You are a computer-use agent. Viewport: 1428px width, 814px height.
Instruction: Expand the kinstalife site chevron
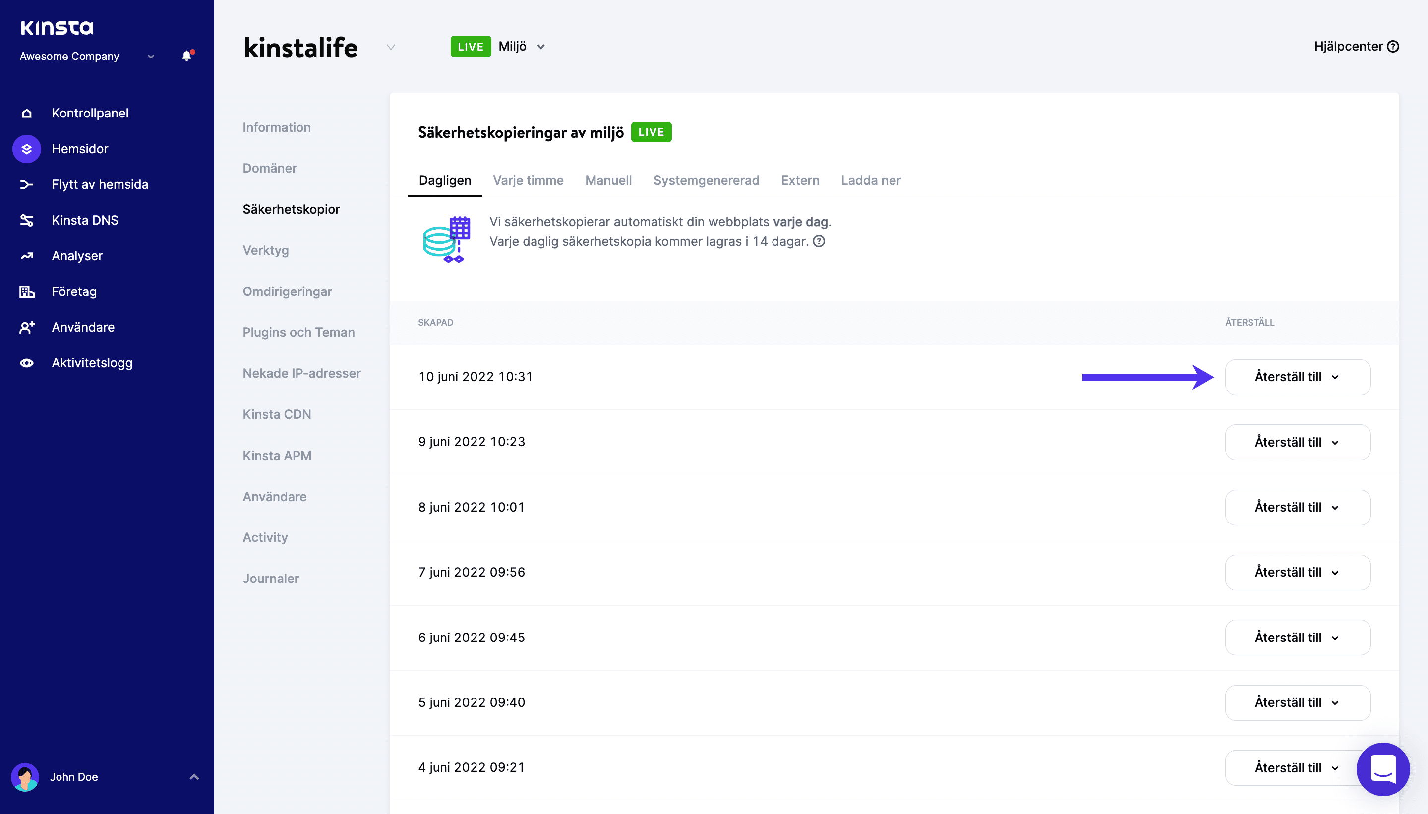[391, 47]
